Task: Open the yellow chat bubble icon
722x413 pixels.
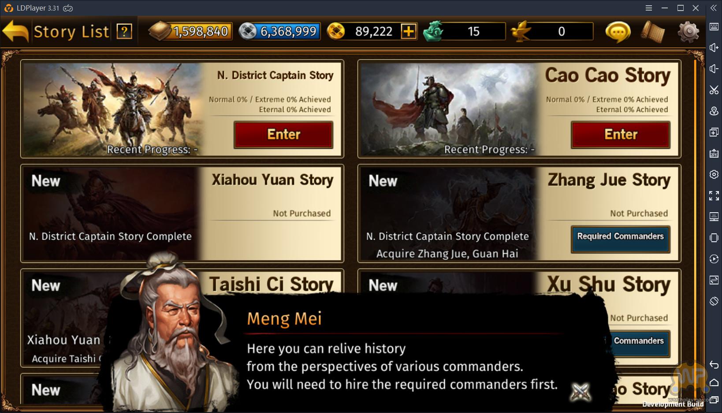Action: pyautogui.click(x=618, y=32)
